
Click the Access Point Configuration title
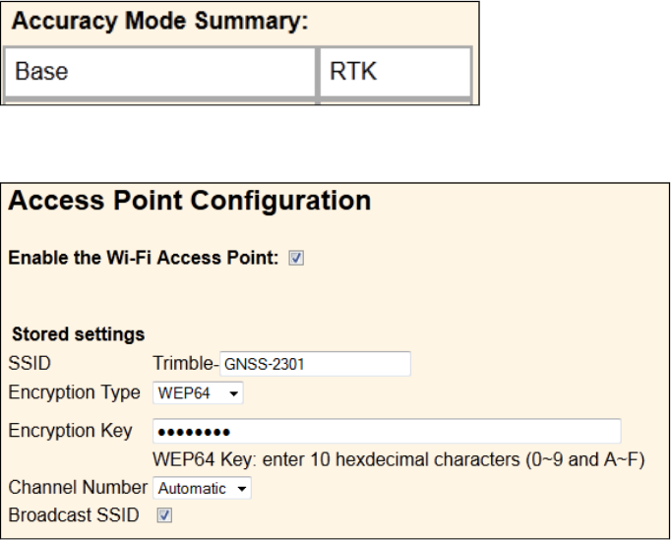click(x=189, y=203)
